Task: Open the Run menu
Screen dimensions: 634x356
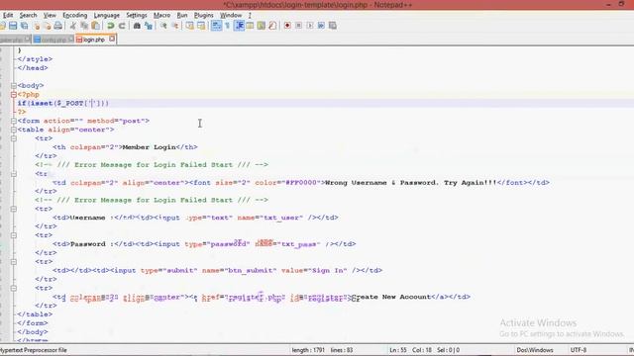Action: click(182, 15)
